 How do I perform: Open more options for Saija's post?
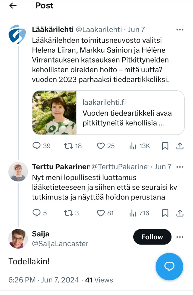click(x=180, y=237)
